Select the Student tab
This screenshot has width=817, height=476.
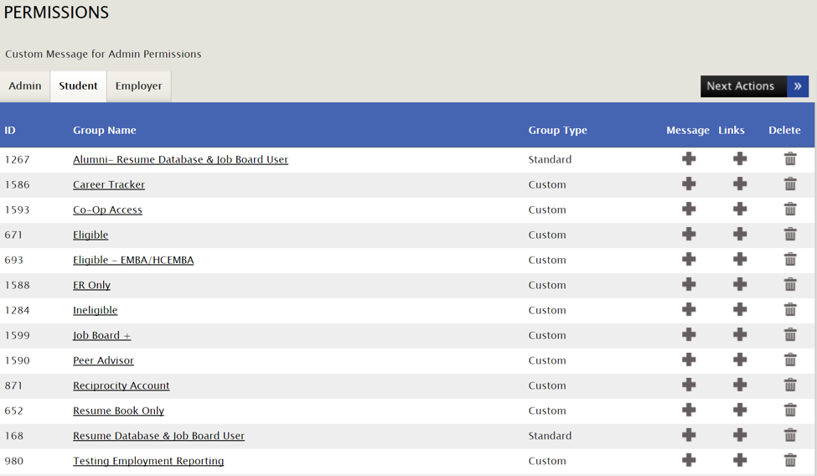click(x=78, y=86)
